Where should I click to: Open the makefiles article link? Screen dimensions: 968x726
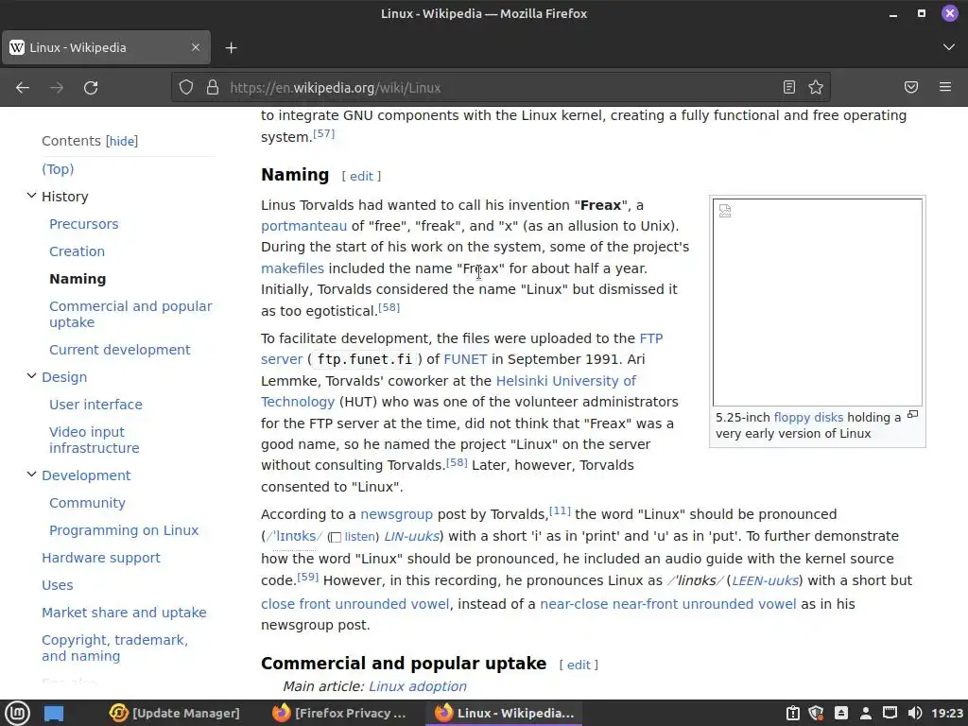293,268
